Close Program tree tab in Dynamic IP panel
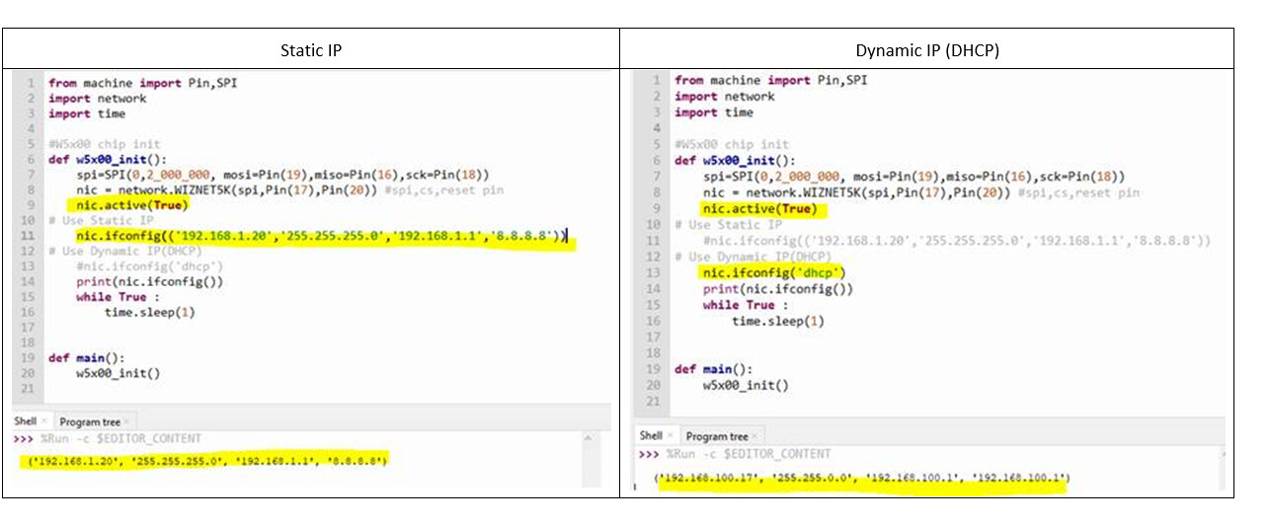 pyautogui.click(x=754, y=436)
